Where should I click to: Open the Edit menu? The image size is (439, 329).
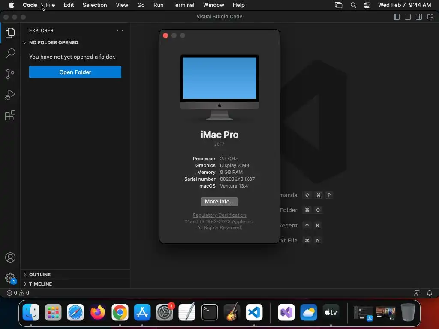pyautogui.click(x=69, y=5)
